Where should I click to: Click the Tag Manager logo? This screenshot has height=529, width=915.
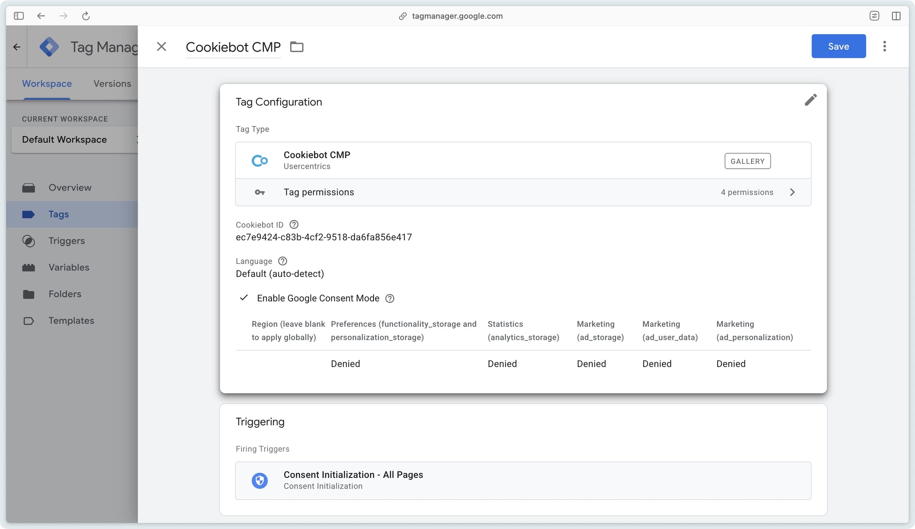click(49, 47)
